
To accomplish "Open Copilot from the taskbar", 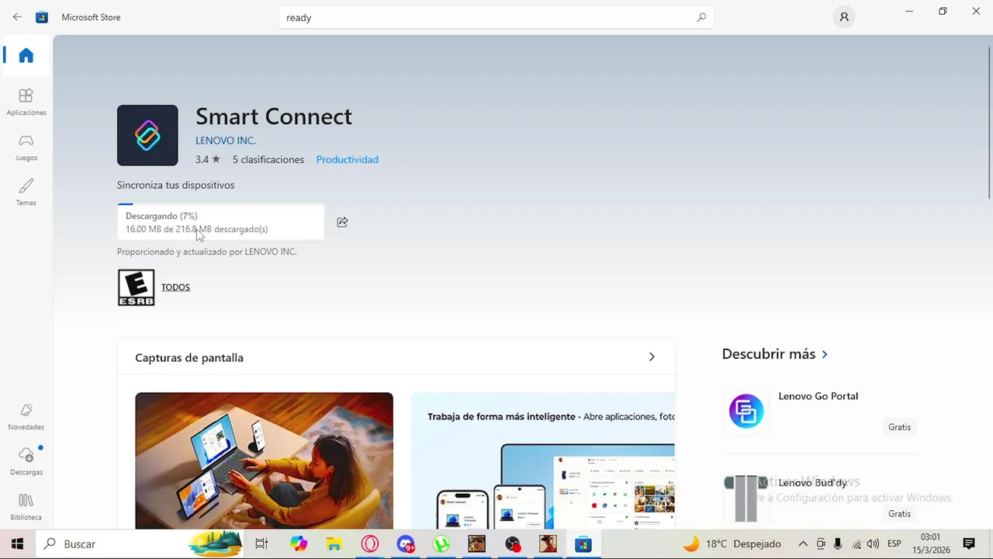I will 299,543.
